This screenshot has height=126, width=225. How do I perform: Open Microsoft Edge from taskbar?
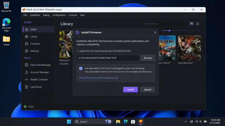click(x=125, y=122)
